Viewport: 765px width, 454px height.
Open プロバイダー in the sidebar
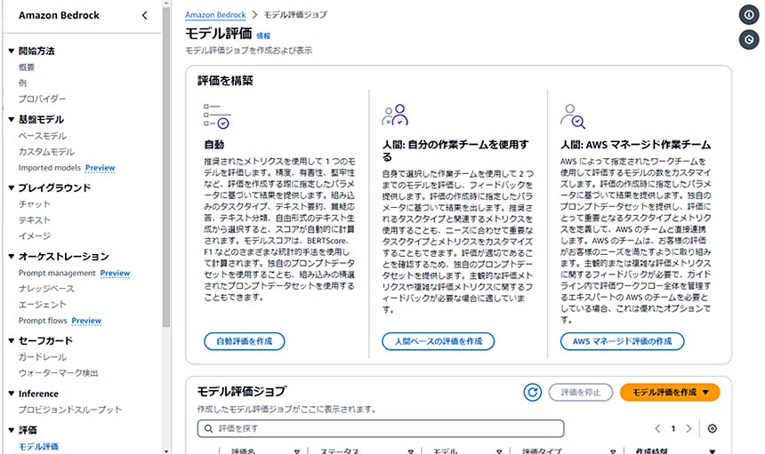pos(42,99)
